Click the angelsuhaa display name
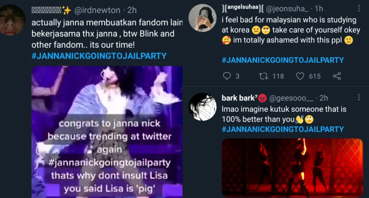This screenshot has width=369, height=198. click(x=243, y=8)
